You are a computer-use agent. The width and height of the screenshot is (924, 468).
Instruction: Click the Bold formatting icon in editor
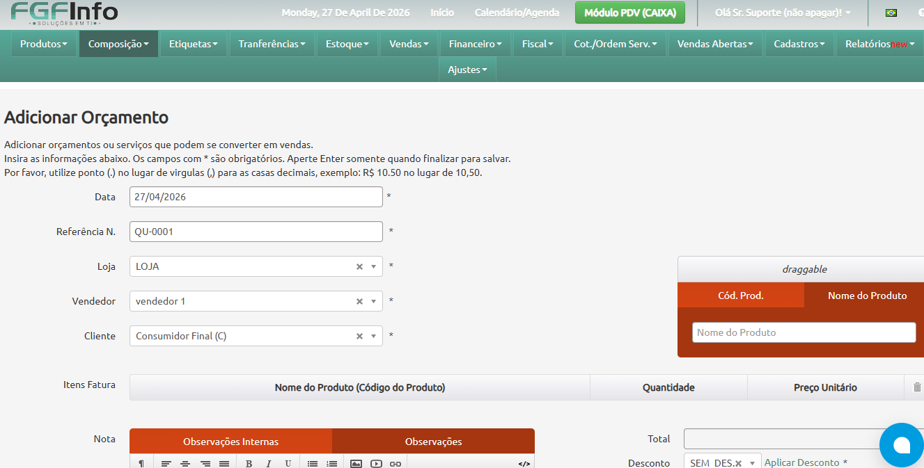click(x=249, y=463)
